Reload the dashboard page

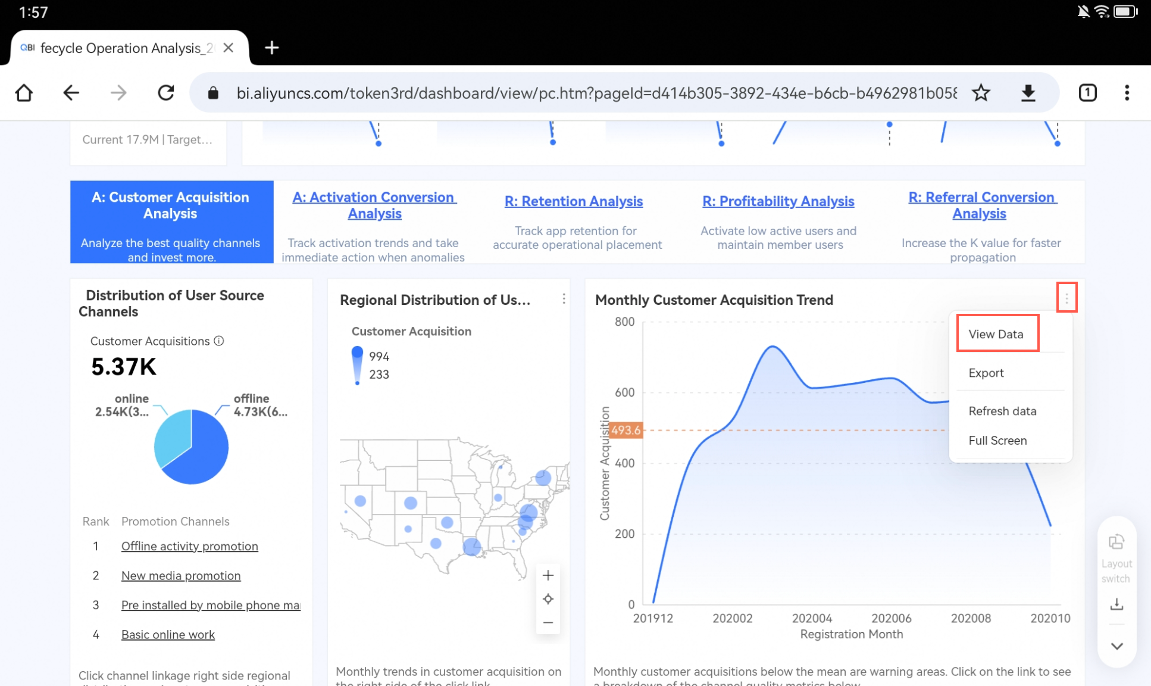point(166,93)
